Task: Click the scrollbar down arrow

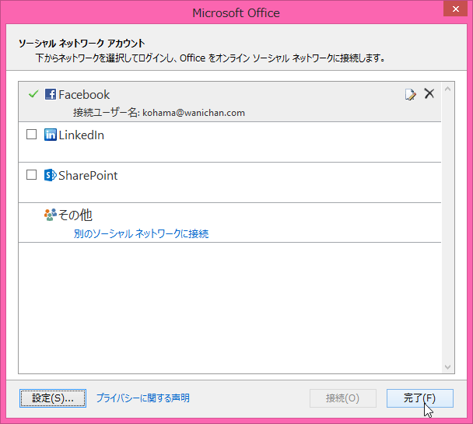Action: 447,367
